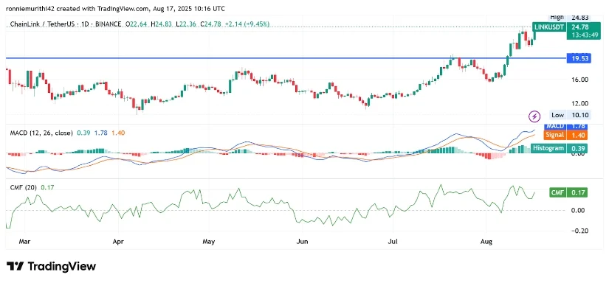Click the 19.53 horizontal line price tag

[x=578, y=58]
